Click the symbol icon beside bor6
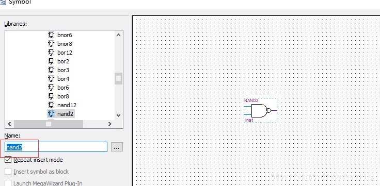The height and width of the screenshot is (186, 380). click(x=51, y=87)
